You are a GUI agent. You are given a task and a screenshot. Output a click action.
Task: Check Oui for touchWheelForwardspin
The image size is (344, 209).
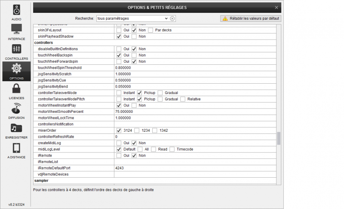pos(119,61)
